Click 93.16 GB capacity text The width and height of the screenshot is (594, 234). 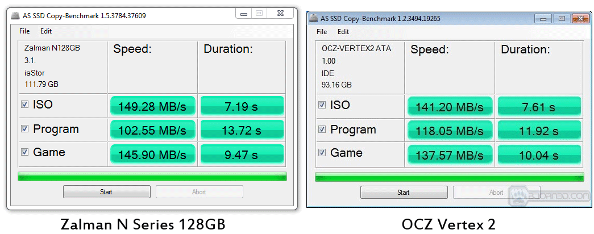[x=337, y=85]
